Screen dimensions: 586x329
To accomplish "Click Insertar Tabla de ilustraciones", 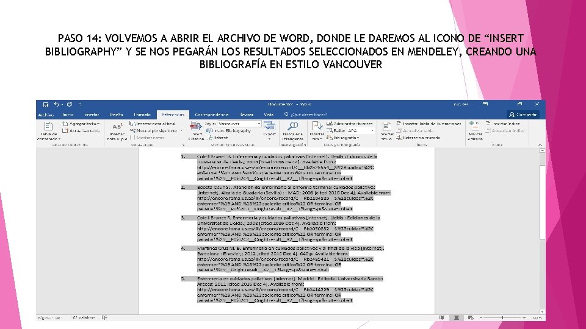I will 429,124.
